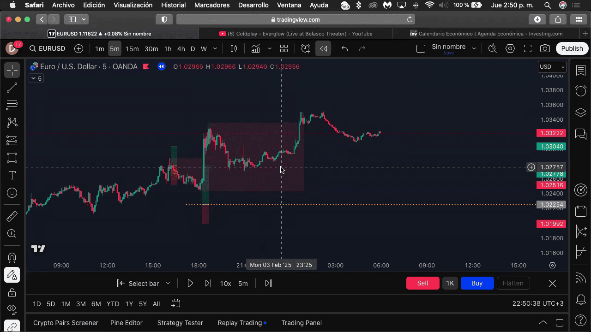The image size is (591, 332).
Task: Toggle lock all drawings padlock
Action: tap(12, 293)
